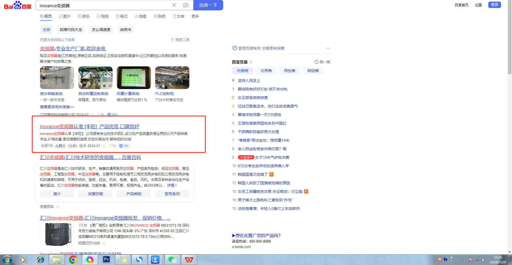Click the camera image search icon

(x=186, y=5)
